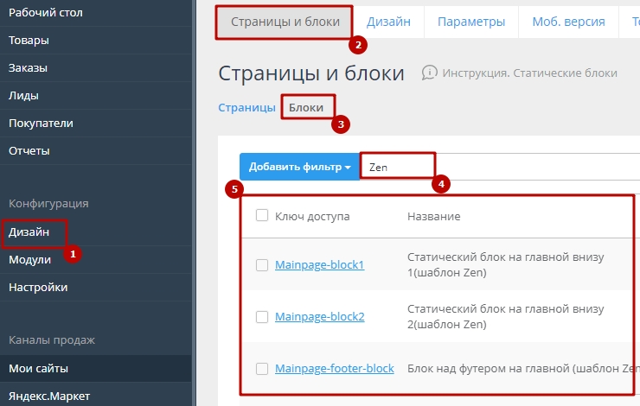Check the Mainpage-block1 row checkbox
This screenshot has width=640, height=406.
tap(262, 264)
